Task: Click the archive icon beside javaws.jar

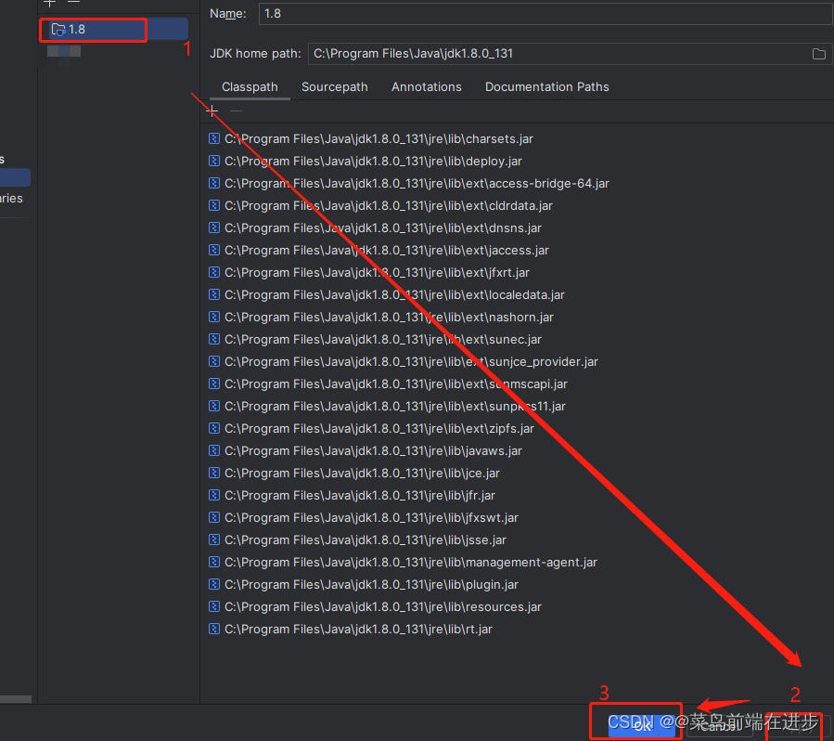Action: click(214, 451)
